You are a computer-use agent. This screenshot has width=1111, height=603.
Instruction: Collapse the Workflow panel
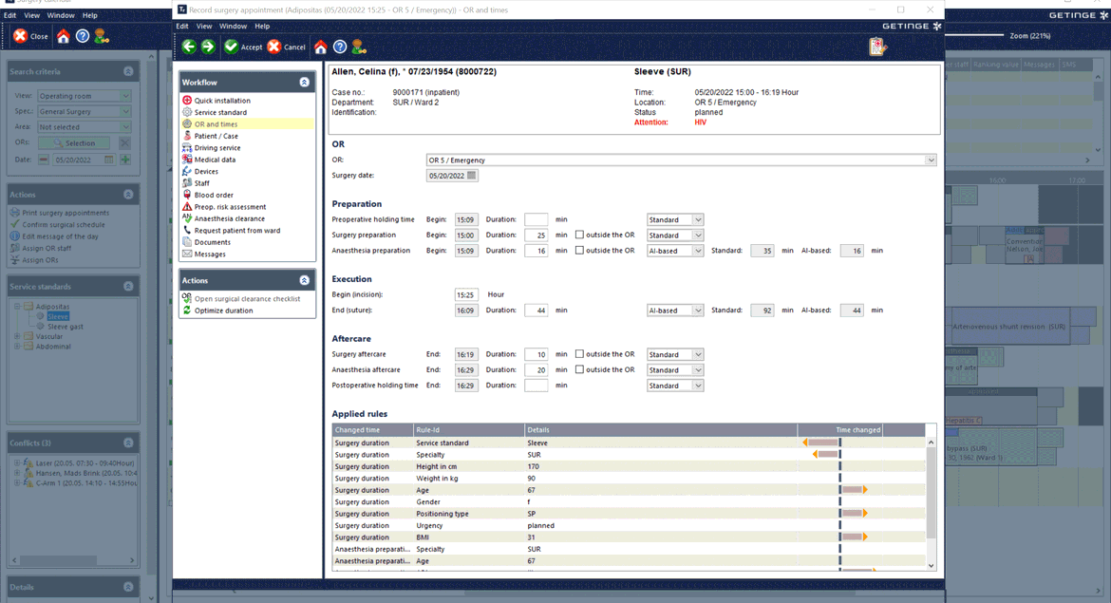[x=304, y=83]
